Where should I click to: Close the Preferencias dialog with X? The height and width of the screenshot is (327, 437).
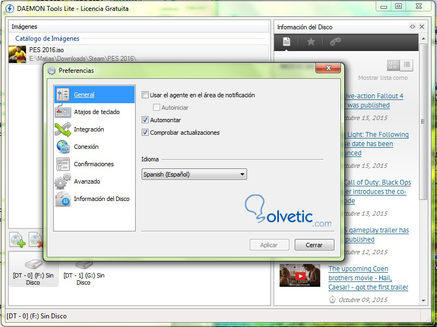328,68
